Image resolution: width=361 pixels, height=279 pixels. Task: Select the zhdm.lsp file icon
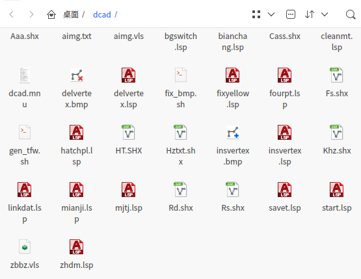77,247
